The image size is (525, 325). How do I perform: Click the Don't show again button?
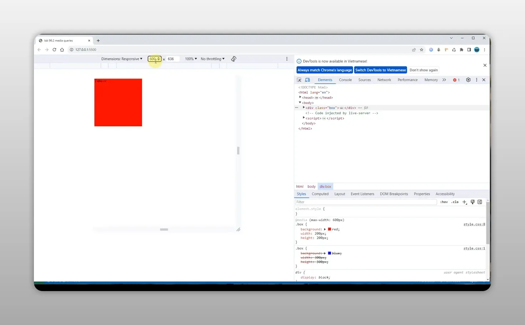(424, 70)
